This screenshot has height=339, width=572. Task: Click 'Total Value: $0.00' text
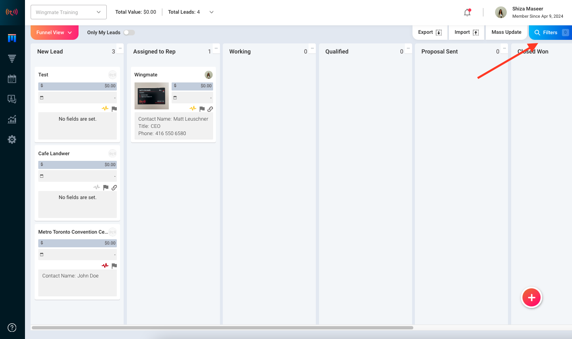(136, 12)
